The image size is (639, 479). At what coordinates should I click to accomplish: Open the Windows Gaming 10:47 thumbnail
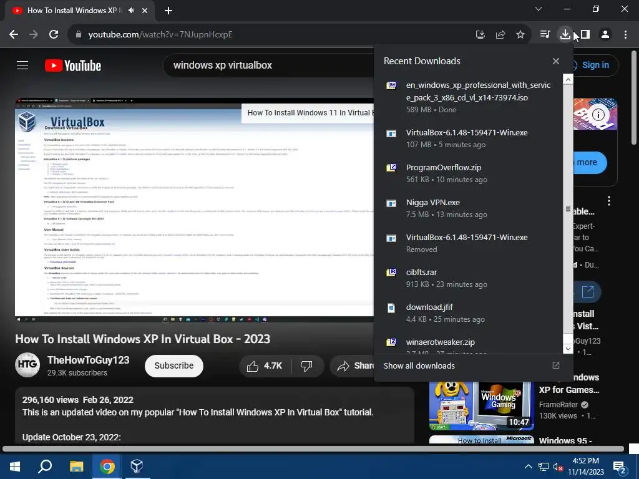(482, 406)
